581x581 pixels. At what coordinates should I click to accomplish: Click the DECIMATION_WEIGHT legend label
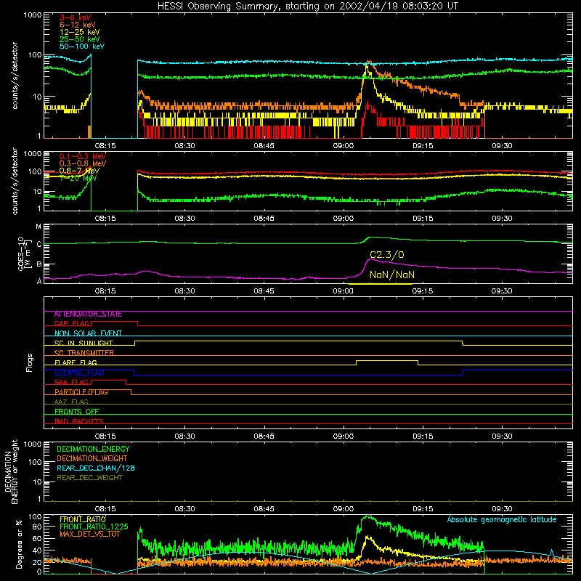tap(92, 458)
